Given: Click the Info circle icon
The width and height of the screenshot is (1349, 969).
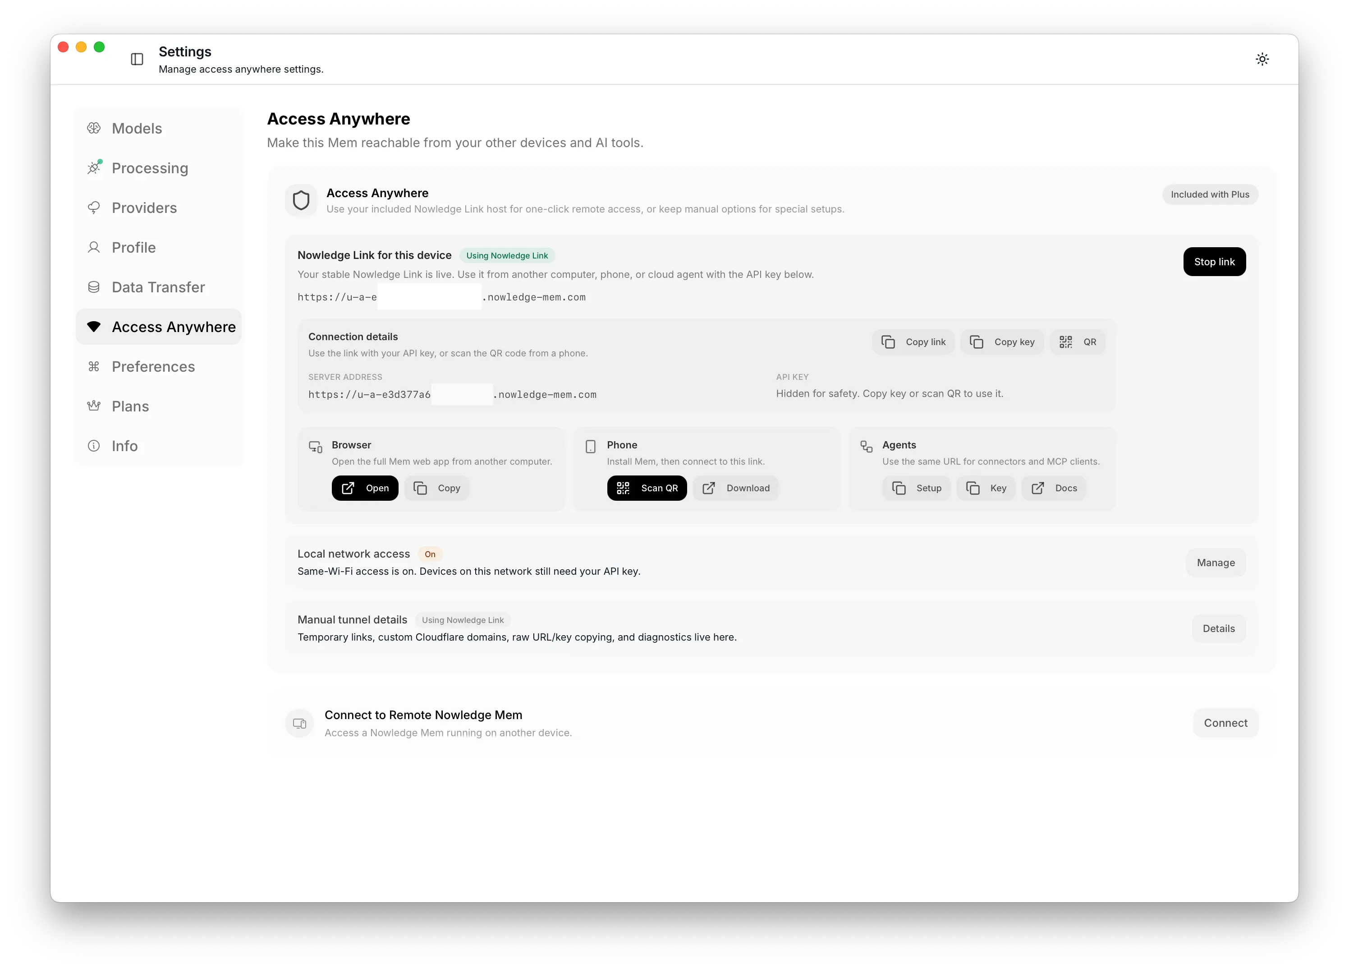Looking at the screenshot, I should click(94, 446).
